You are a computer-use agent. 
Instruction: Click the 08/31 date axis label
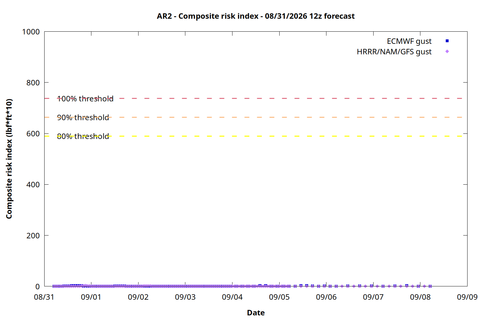[44, 297]
